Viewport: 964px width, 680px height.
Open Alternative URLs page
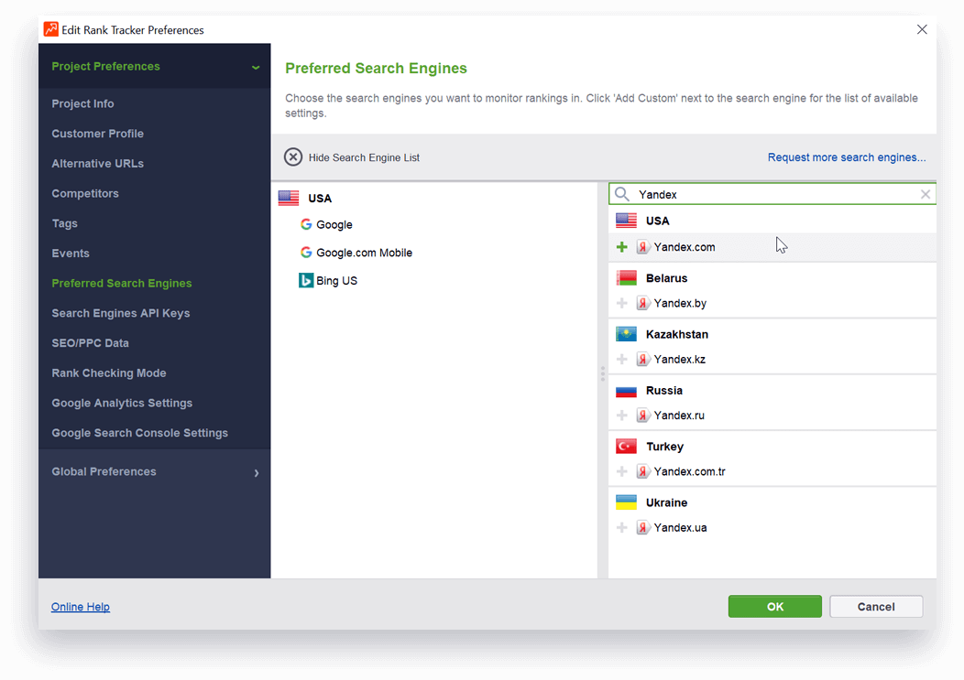(x=97, y=164)
